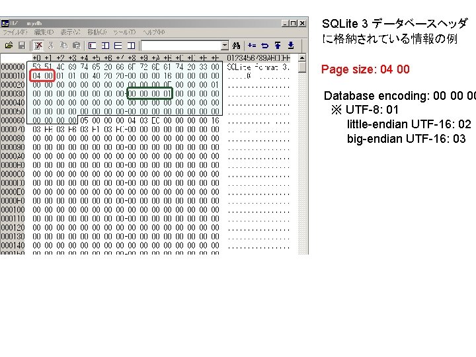Click the first pane layout icon
This screenshot has width=476, height=357.
(92, 46)
